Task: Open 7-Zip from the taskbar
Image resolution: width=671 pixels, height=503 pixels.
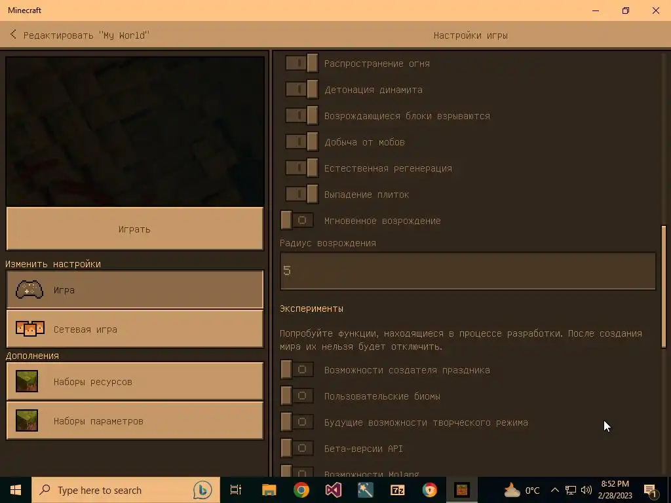Action: [398, 490]
